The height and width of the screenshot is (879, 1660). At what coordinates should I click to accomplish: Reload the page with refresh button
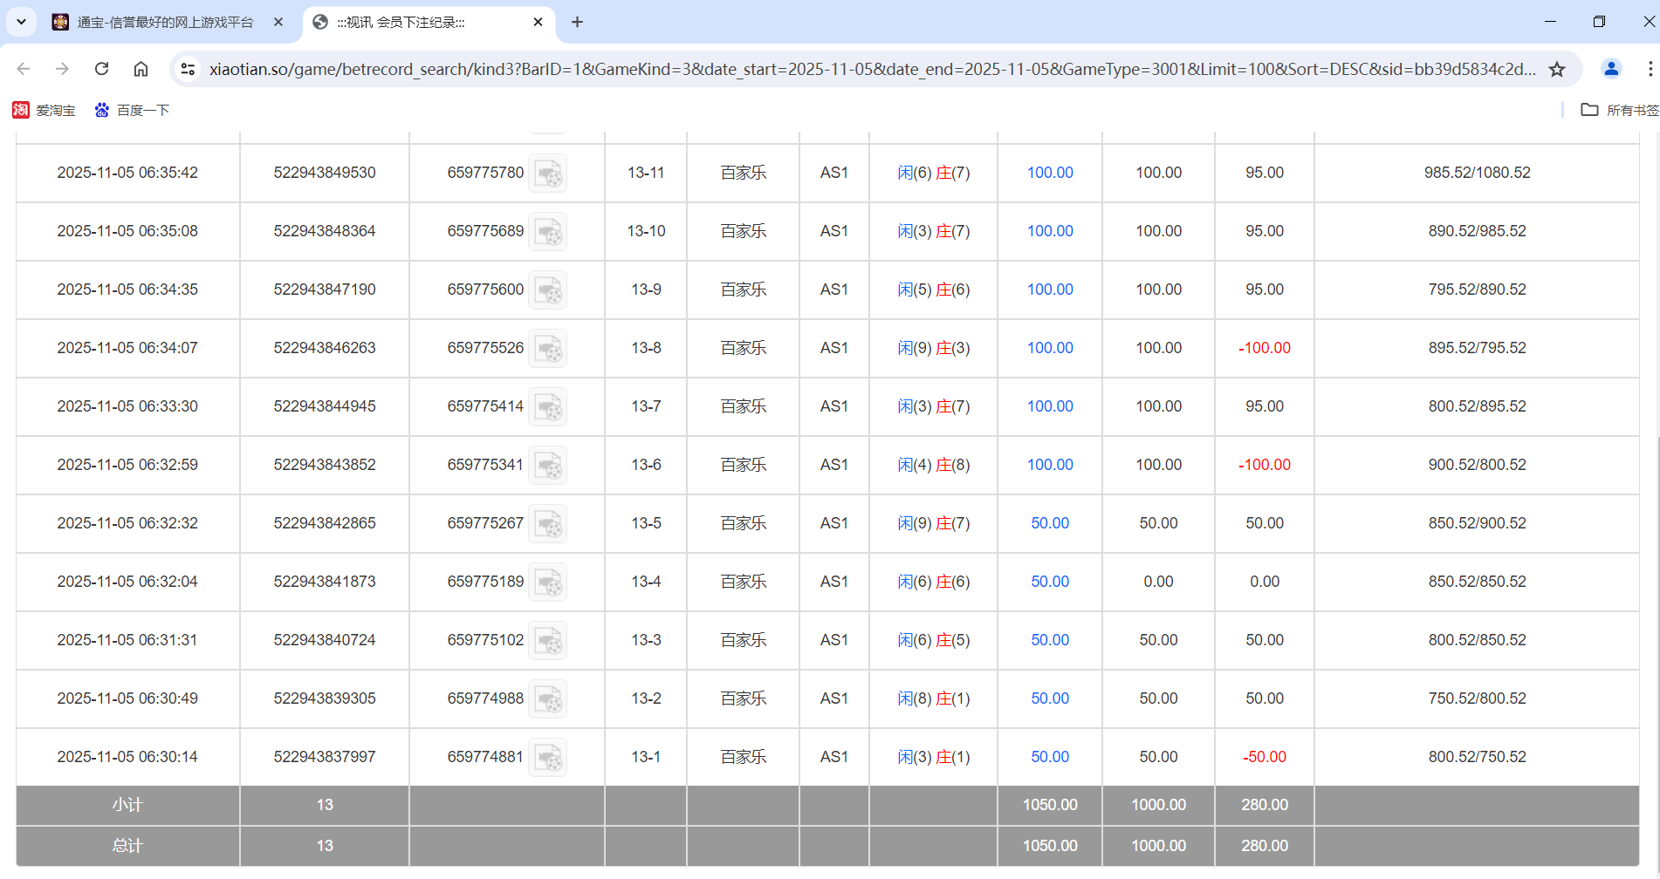[102, 69]
